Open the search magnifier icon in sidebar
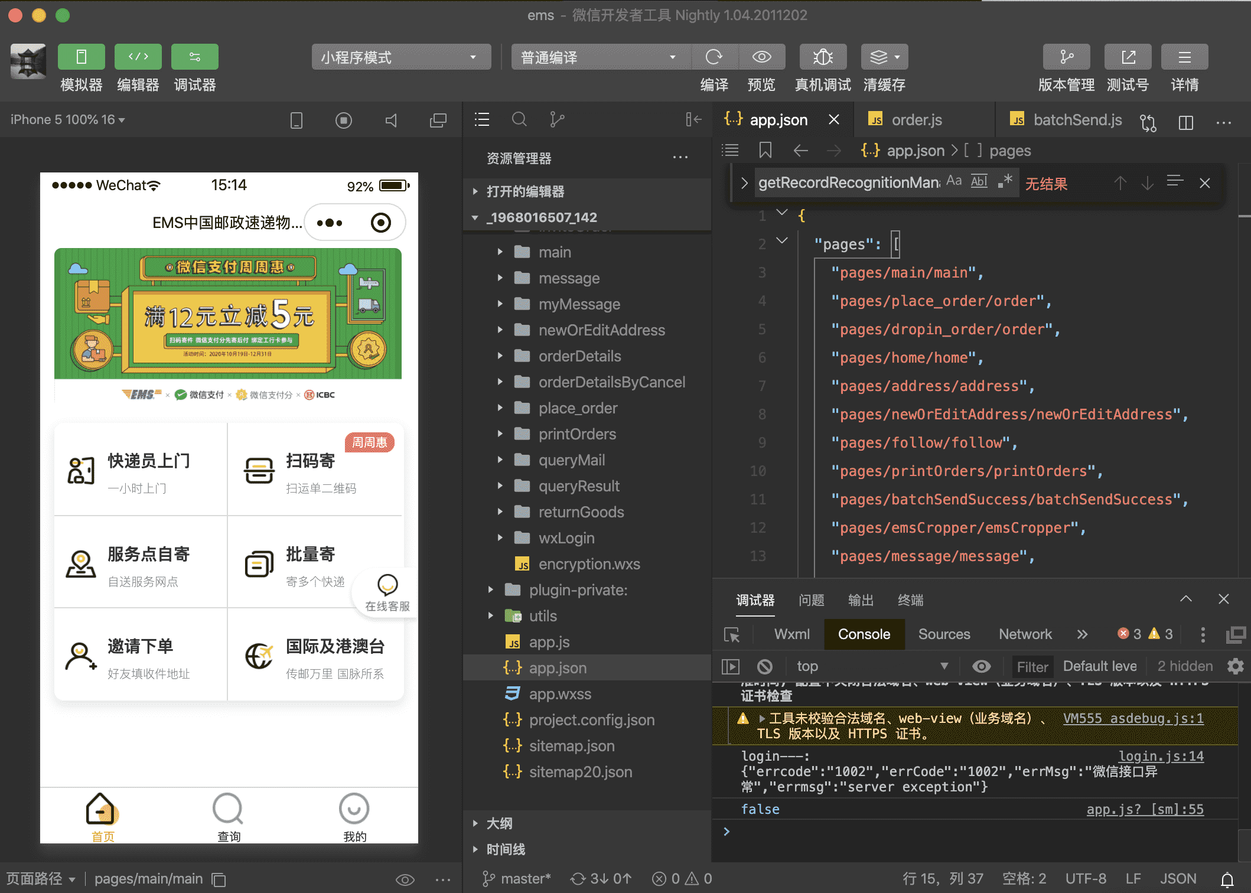Viewport: 1251px width, 893px height. point(519,120)
